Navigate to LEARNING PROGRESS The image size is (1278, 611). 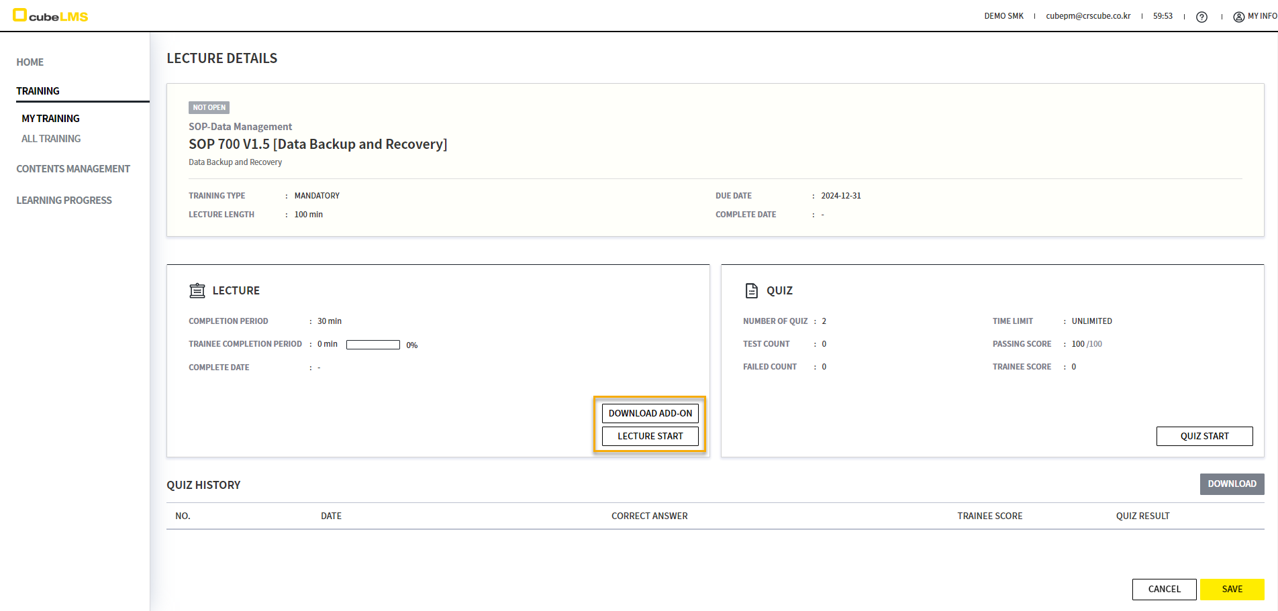click(x=64, y=201)
